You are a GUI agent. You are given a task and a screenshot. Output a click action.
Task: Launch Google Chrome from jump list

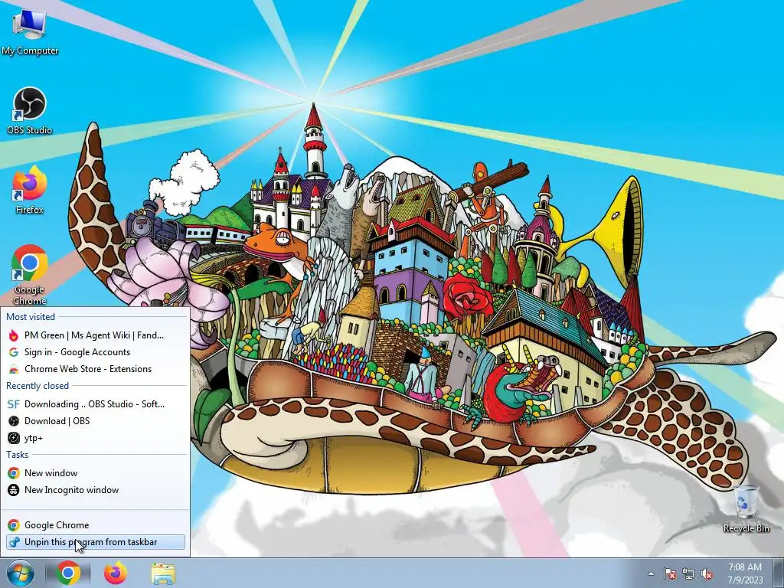tap(95, 525)
